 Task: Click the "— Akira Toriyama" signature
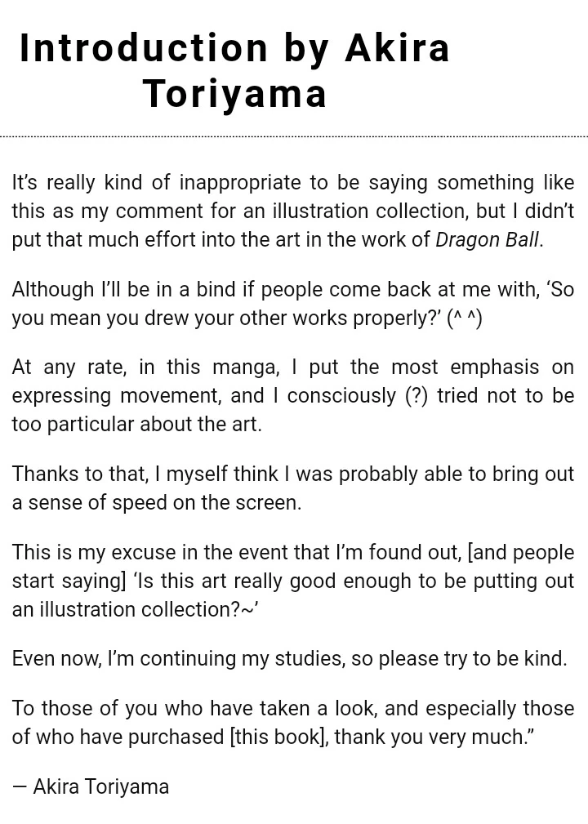click(x=91, y=787)
